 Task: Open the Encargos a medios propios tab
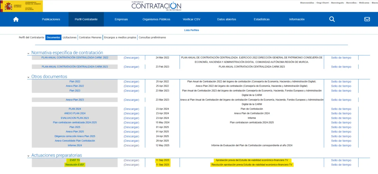[120, 38]
